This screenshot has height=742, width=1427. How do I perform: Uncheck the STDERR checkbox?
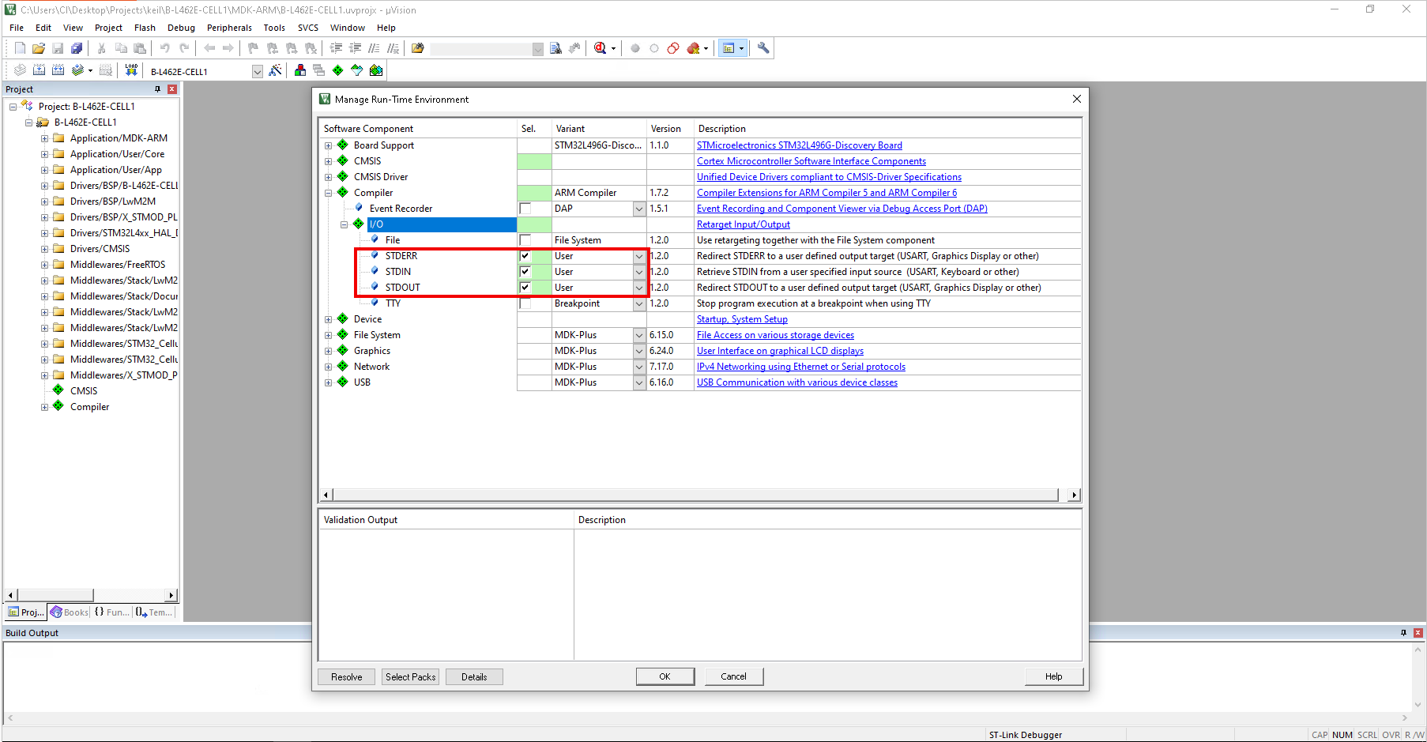pos(525,256)
